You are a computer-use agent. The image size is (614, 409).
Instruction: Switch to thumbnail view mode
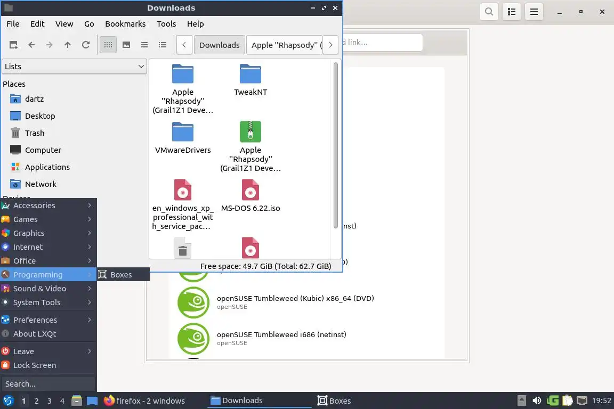126,45
